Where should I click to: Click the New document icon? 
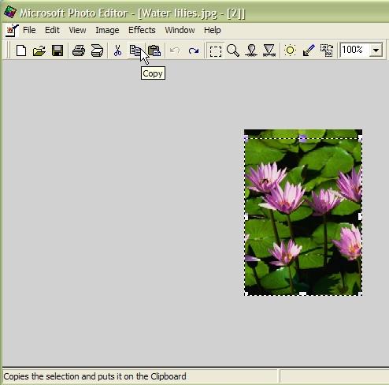pos(21,50)
